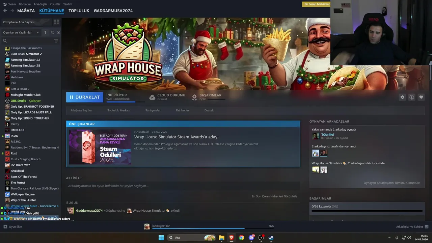Open game info icon
The height and width of the screenshot is (243, 432).
click(x=411, y=97)
